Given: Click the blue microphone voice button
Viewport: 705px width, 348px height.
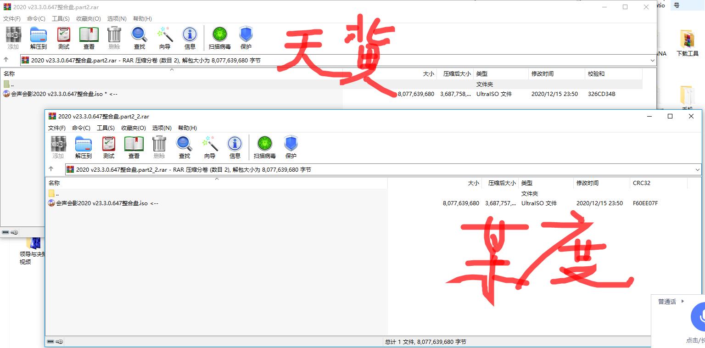Looking at the screenshot, I should point(699,317).
